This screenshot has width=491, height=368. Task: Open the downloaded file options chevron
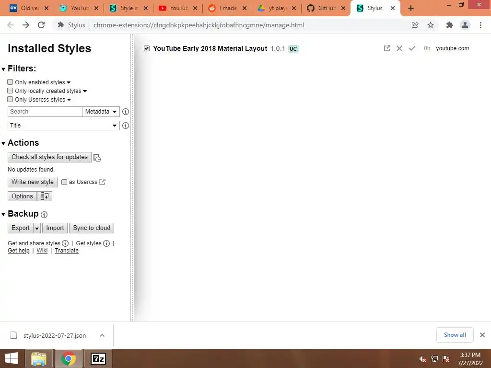[x=102, y=335]
